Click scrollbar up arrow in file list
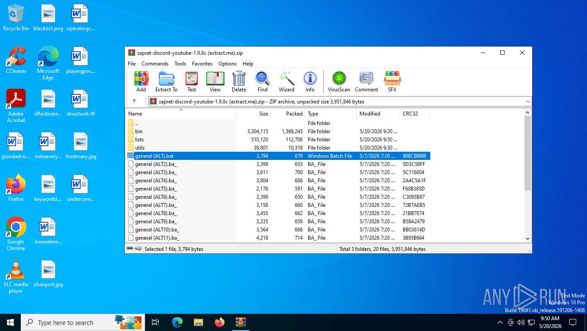The image size is (587, 331). click(527, 112)
